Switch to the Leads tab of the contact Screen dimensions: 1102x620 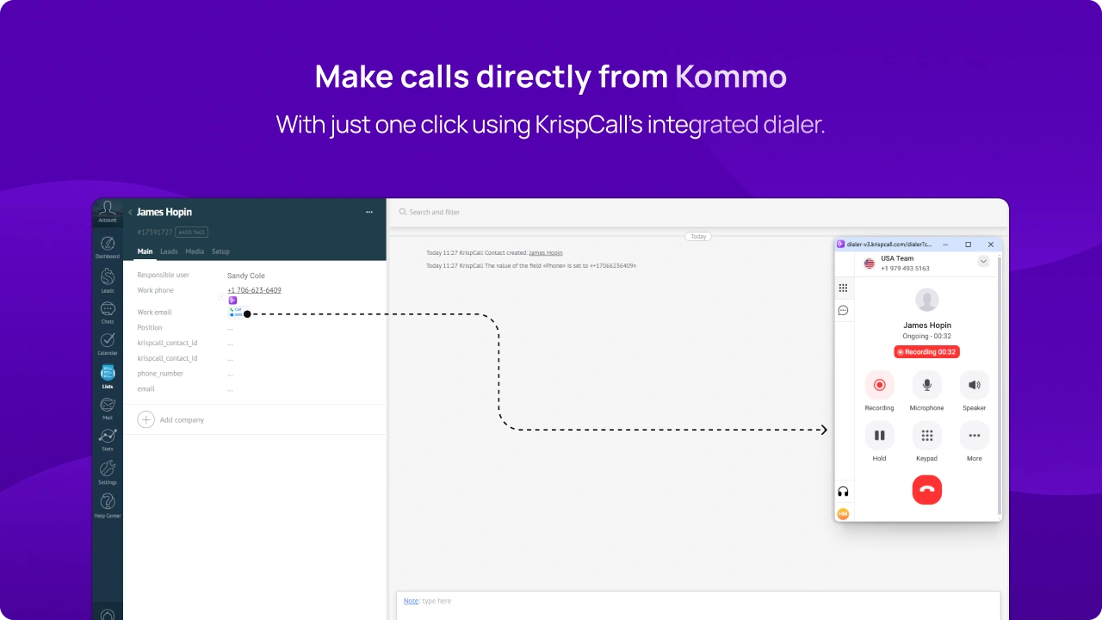[x=169, y=251]
